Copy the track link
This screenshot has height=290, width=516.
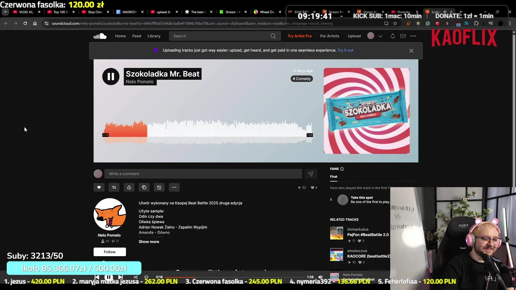(144, 187)
